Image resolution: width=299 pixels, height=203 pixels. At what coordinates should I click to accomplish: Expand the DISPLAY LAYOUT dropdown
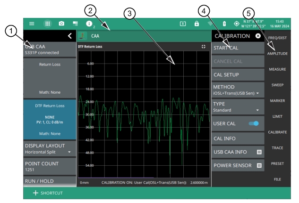(x=49, y=149)
